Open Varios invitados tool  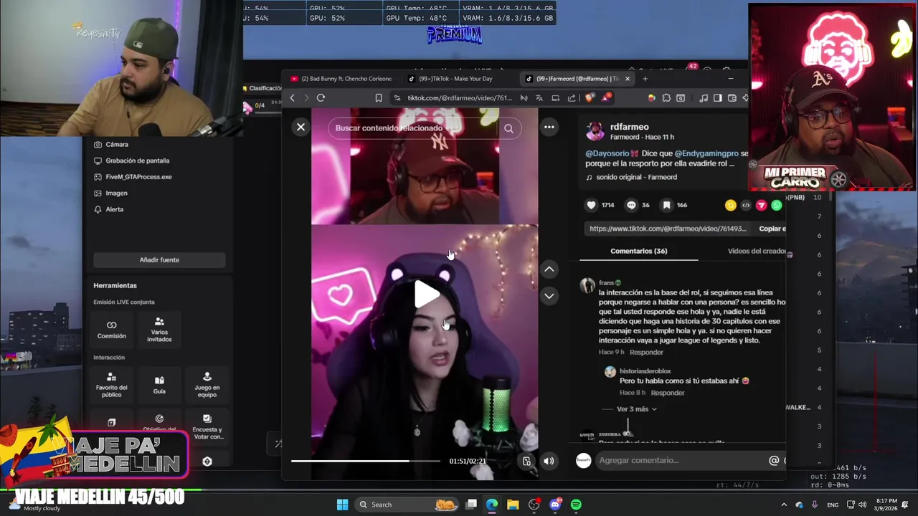(x=159, y=330)
